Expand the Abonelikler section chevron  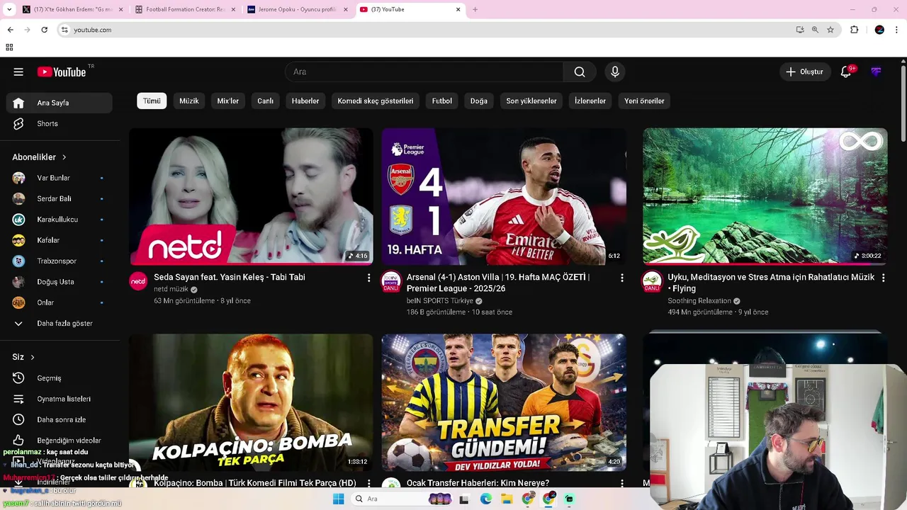(64, 157)
